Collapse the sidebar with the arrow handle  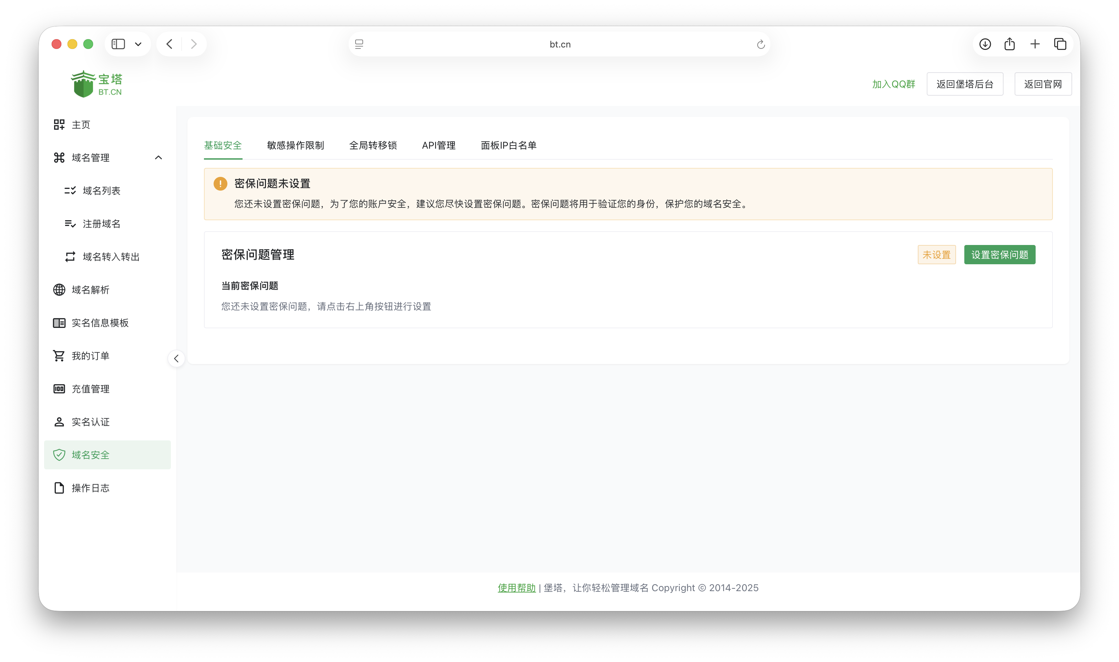pos(176,358)
